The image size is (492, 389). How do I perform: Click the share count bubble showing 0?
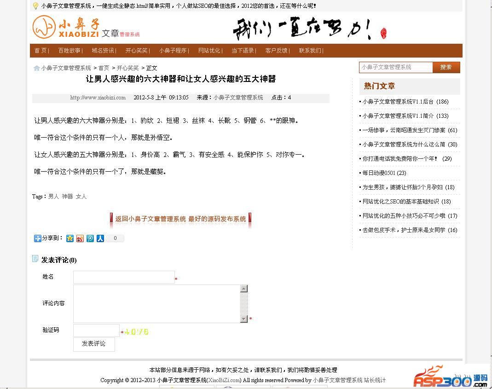pos(115,238)
